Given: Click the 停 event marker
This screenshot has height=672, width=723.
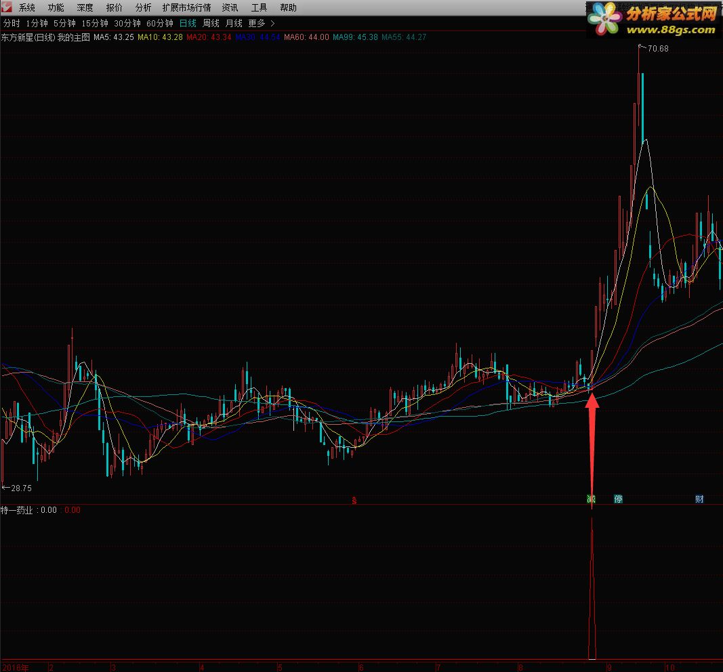Looking at the screenshot, I should tap(619, 499).
